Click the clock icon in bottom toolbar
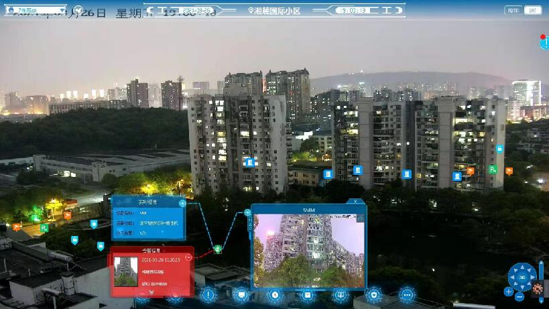Image resolution: width=549 pixels, height=309 pixels. coord(275,294)
